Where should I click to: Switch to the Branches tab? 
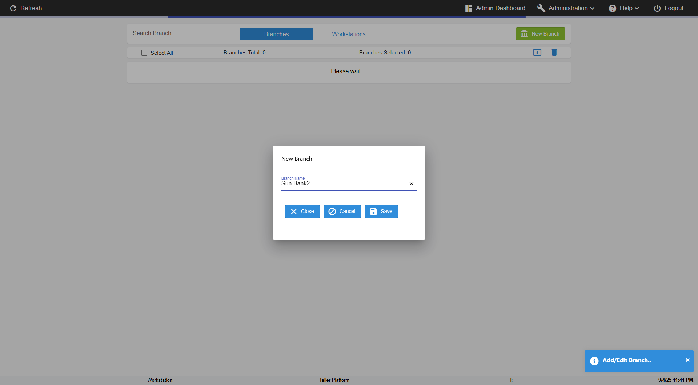click(x=276, y=34)
